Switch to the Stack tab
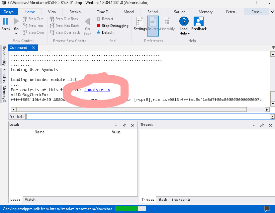The height and width of the screenshot is (213, 275). 163,199
